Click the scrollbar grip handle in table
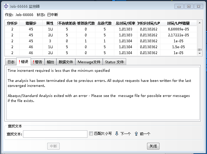 point(200,50)
